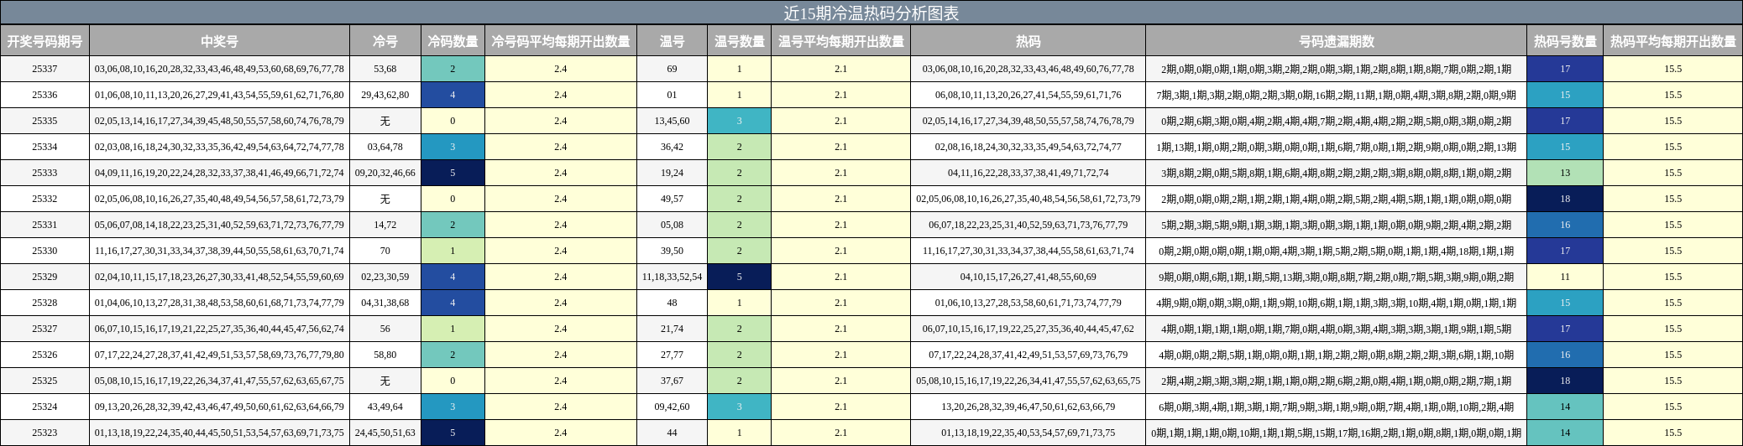Screen dimensions: 1743x446
Task: Click cold numbers cell 03,64,78
Action: [385, 147]
